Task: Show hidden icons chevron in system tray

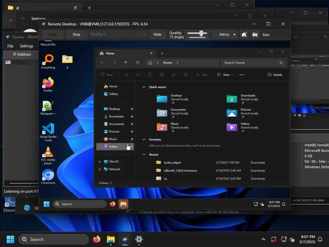Action: coord(263,239)
